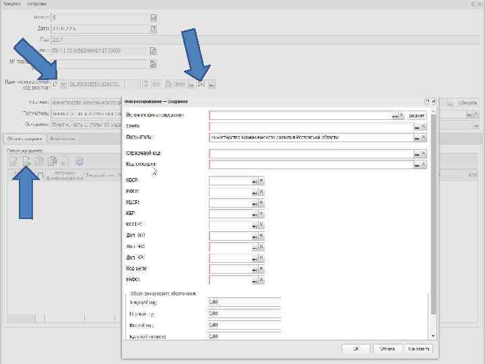Click the Бюджет button beside source field
This screenshot has height=364, width=485.
pos(417,116)
